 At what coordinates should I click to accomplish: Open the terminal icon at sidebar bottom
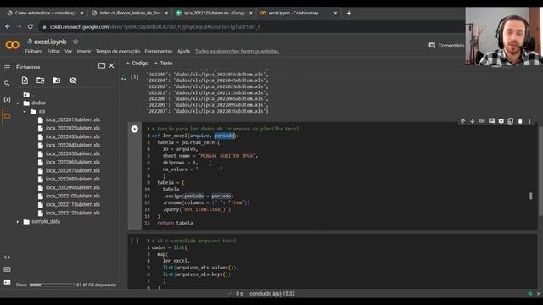click(x=7, y=282)
